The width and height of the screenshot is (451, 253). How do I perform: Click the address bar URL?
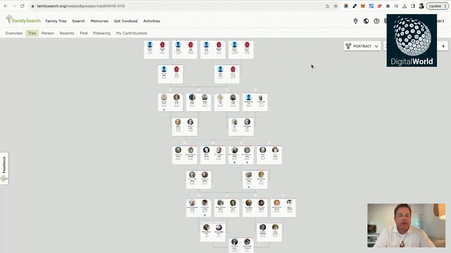81,6
